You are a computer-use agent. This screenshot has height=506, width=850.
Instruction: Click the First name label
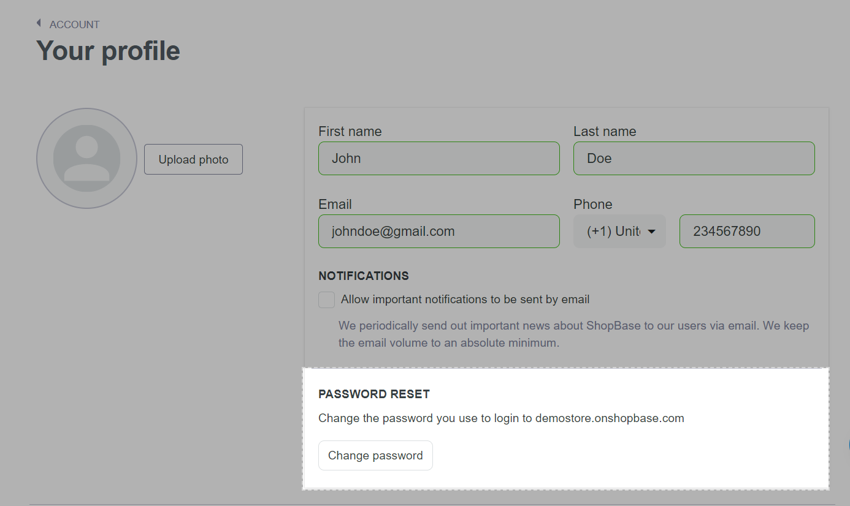point(350,131)
